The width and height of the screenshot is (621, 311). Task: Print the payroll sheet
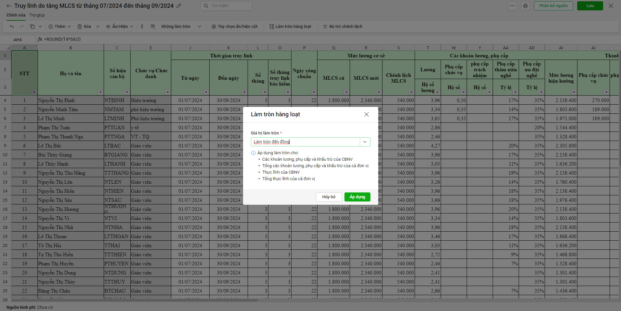point(525,6)
